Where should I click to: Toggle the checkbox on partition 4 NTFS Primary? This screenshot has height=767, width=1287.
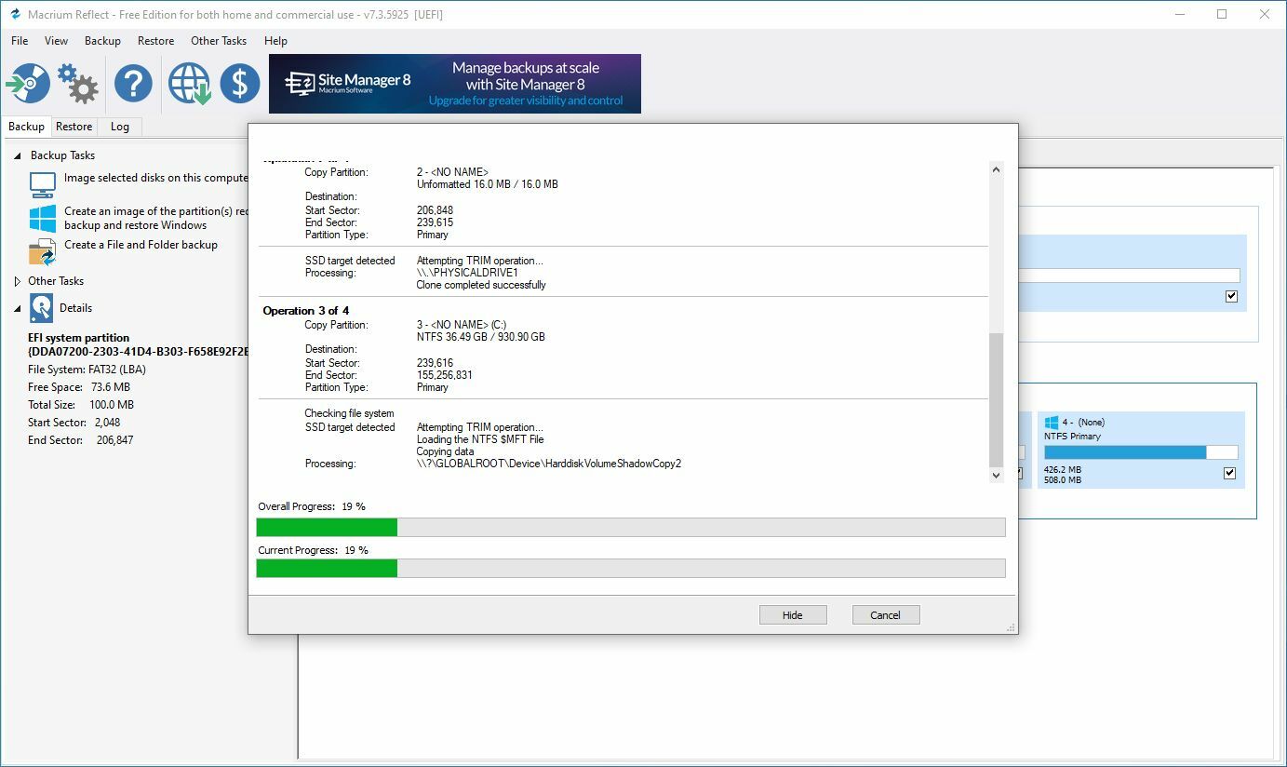click(x=1229, y=473)
